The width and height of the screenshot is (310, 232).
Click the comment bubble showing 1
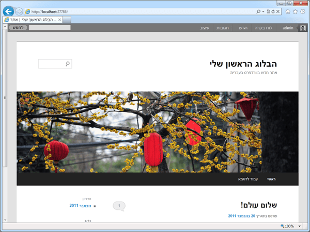pyautogui.click(x=119, y=206)
